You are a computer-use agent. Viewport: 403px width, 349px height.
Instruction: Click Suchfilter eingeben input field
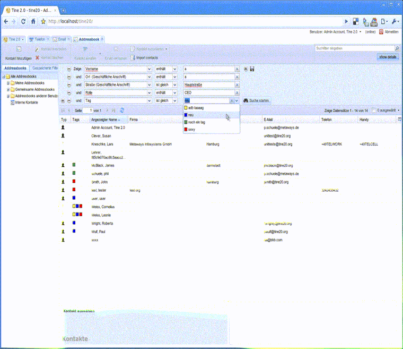tap(355, 48)
